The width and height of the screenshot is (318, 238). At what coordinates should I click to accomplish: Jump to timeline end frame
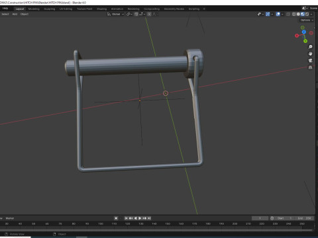(149, 218)
